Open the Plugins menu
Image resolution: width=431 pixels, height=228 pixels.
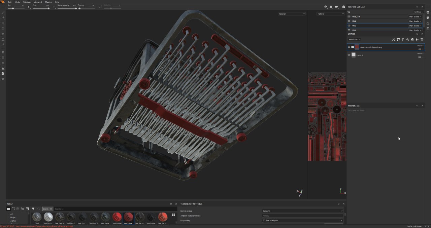48,2
